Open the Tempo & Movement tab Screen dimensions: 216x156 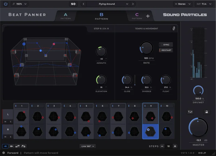[x=146, y=29]
